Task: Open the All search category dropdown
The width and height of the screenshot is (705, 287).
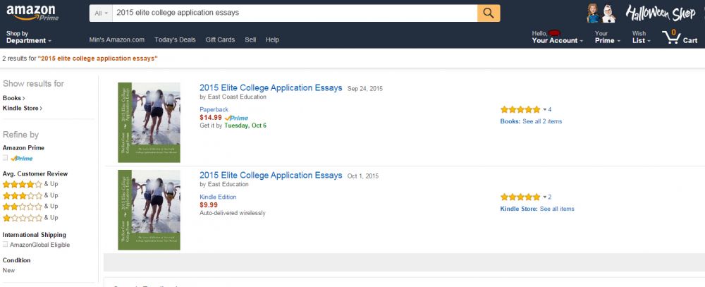Action: (102, 13)
